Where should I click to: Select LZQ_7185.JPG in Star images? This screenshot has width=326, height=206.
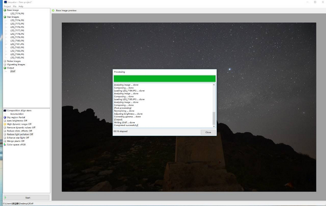coord(17,58)
